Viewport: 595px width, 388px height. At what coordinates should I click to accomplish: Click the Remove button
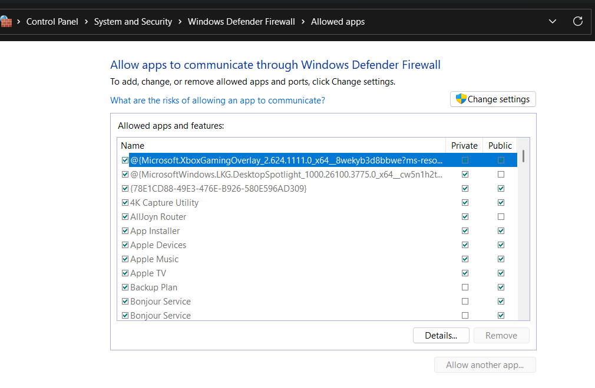pos(501,335)
